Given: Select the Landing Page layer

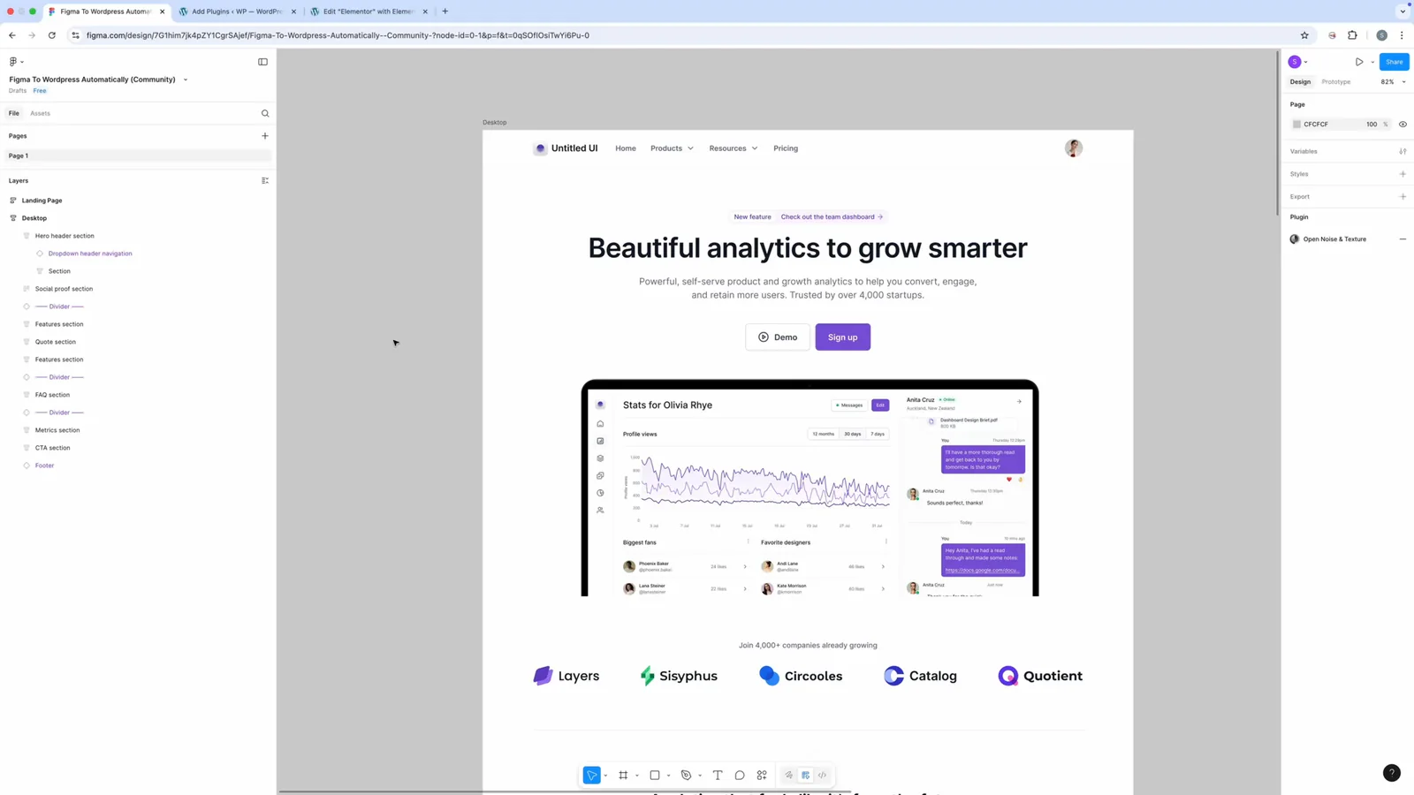Looking at the screenshot, I should tap(42, 201).
